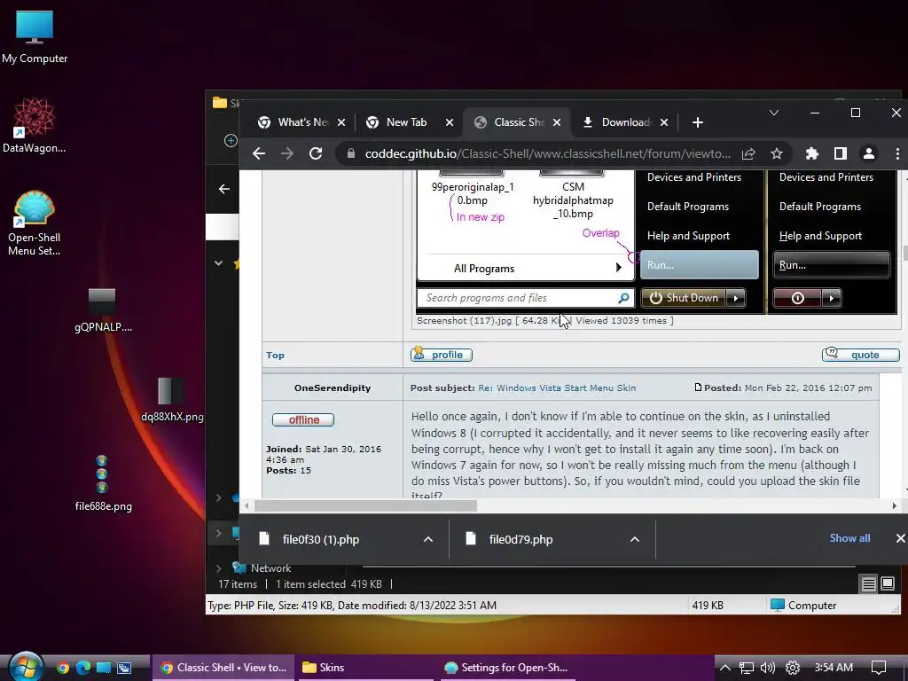This screenshot has height=681, width=908.
Task: Open Re: Windows Vista Start Menu Skin link
Action: 557,388
